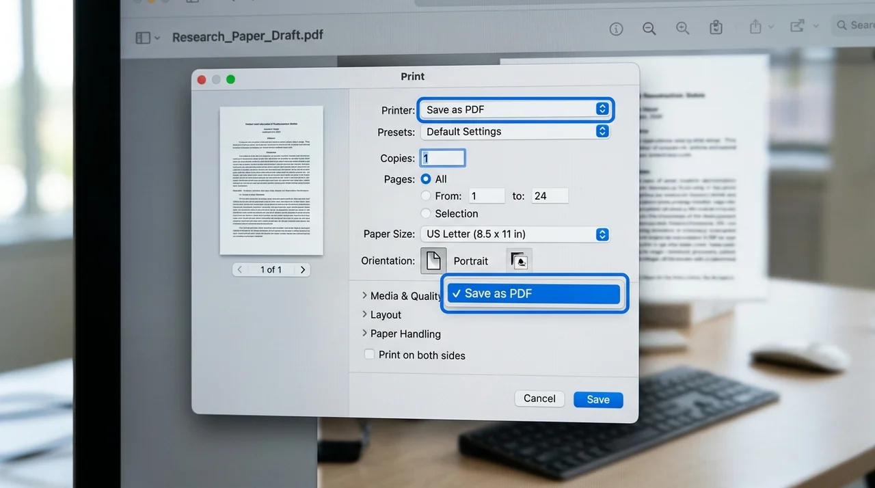Open the share options chevron

(x=771, y=27)
